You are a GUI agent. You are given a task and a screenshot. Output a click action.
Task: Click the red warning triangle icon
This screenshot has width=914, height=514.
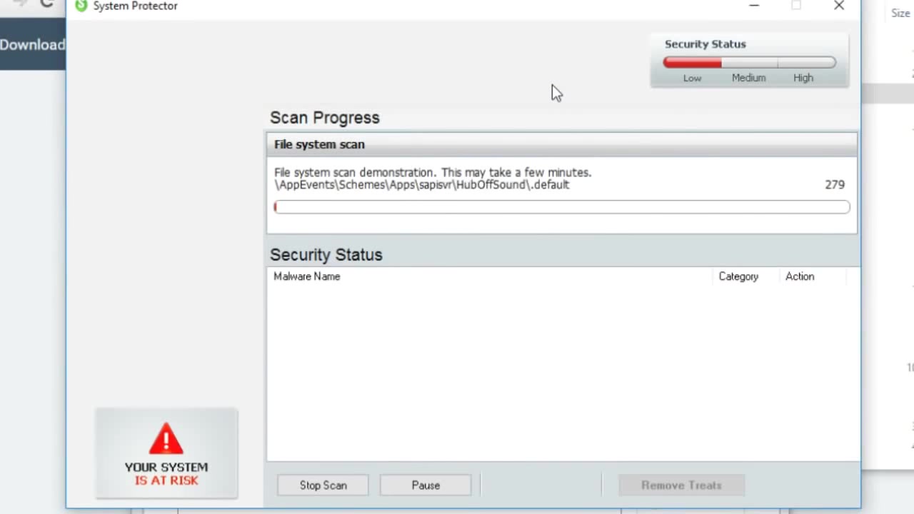point(166,439)
